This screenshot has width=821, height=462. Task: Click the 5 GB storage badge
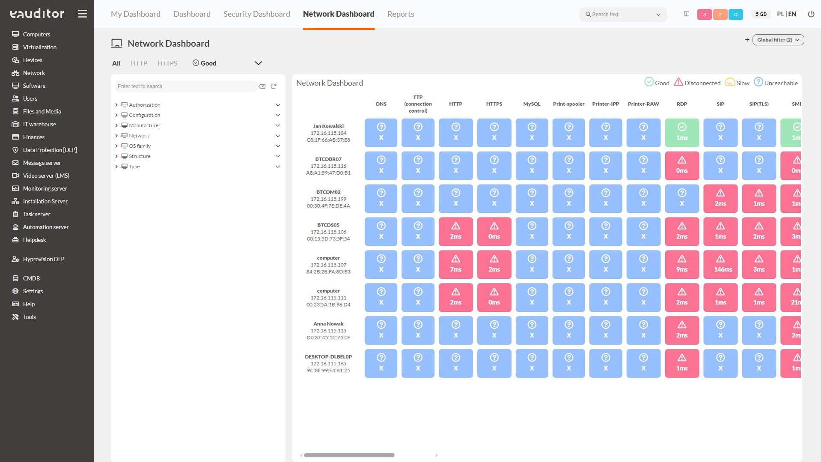761,14
